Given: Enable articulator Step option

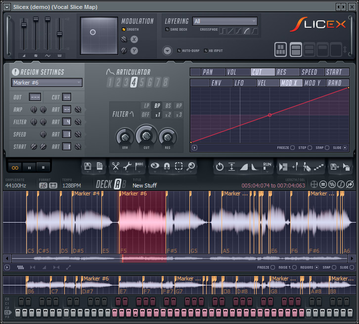Looking at the screenshot, I should tap(310, 148).
